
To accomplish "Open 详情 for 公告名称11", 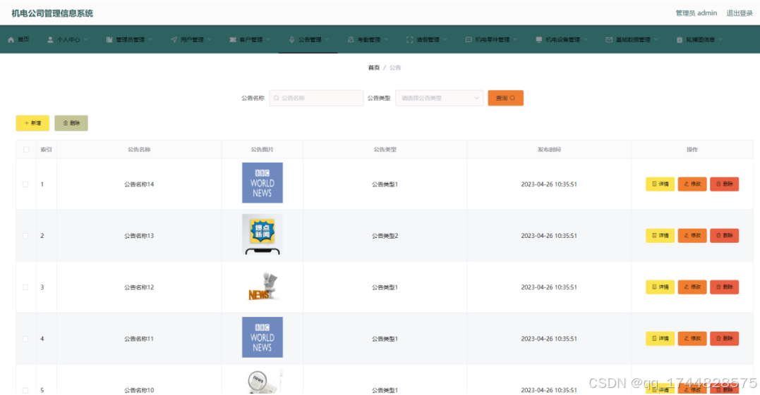I will [x=660, y=339].
